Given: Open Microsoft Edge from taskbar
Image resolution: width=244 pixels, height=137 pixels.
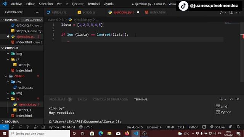Looking at the screenshot, I should coord(101,134).
